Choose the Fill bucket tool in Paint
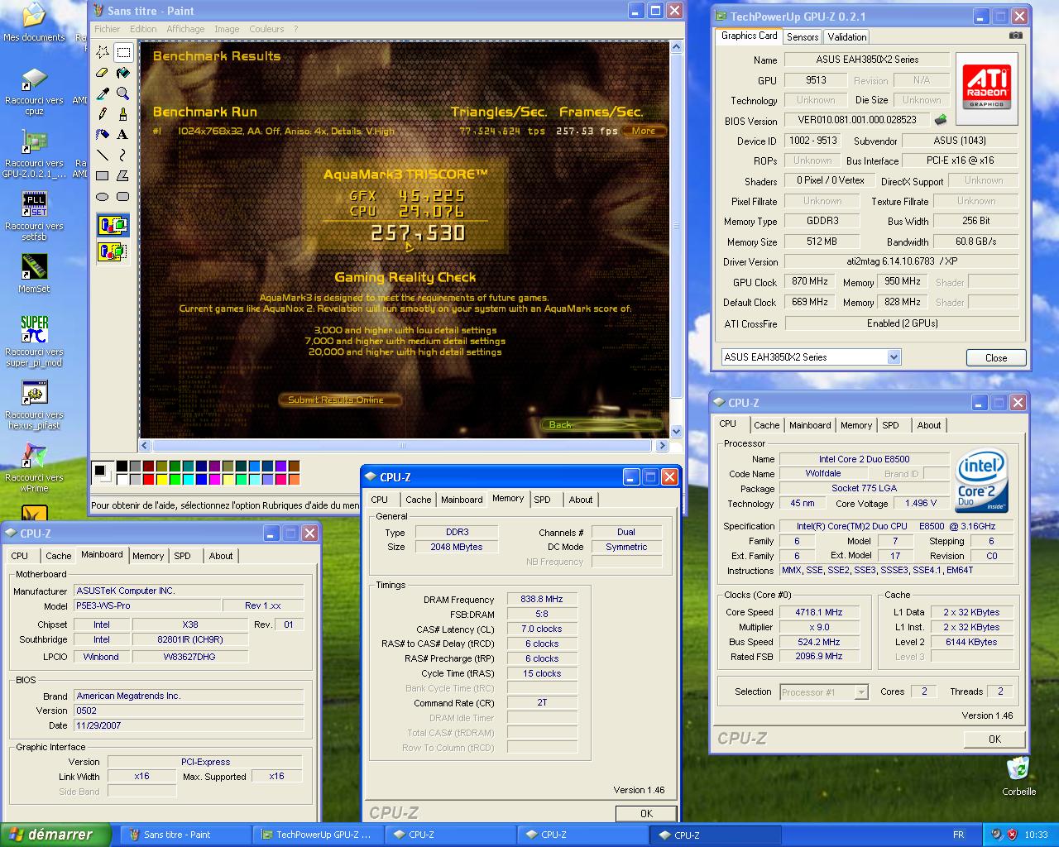The width and height of the screenshot is (1059, 847). [x=123, y=73]
